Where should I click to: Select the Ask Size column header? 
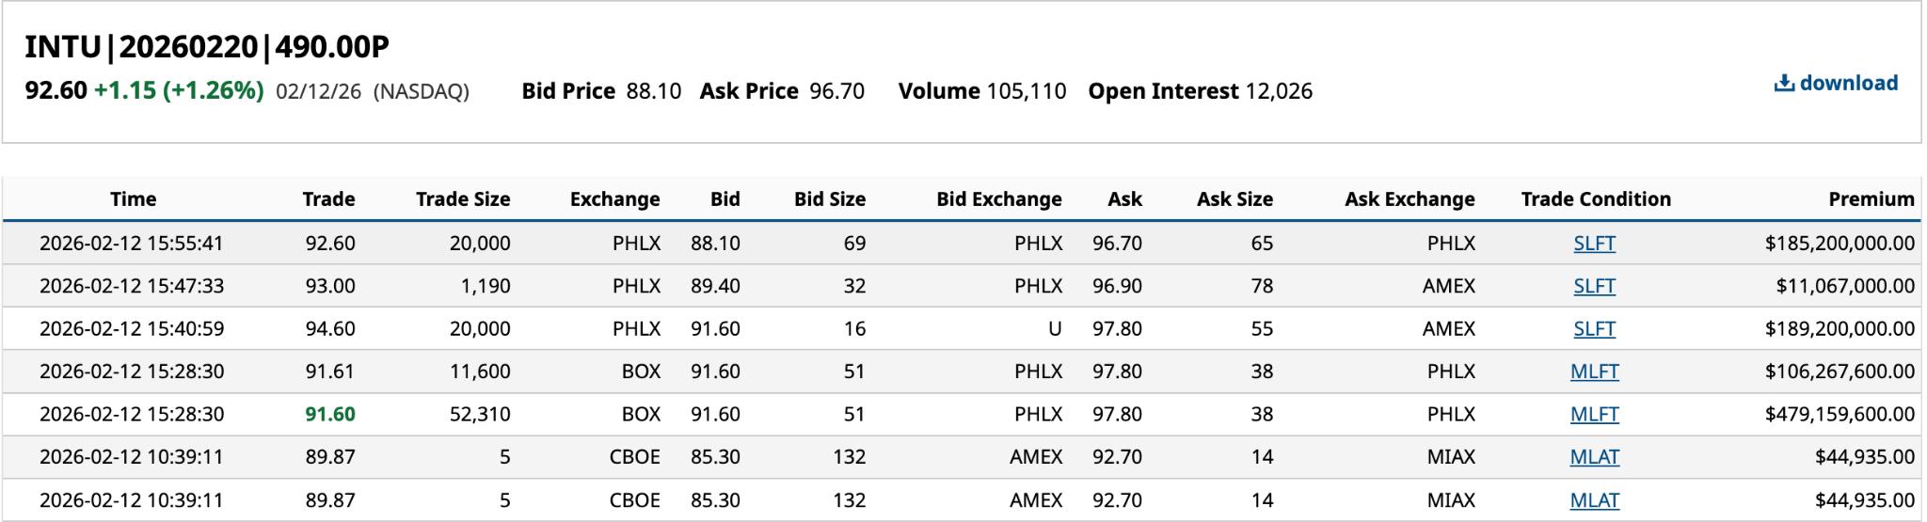pyautogui.click(x=1234, y=199)
